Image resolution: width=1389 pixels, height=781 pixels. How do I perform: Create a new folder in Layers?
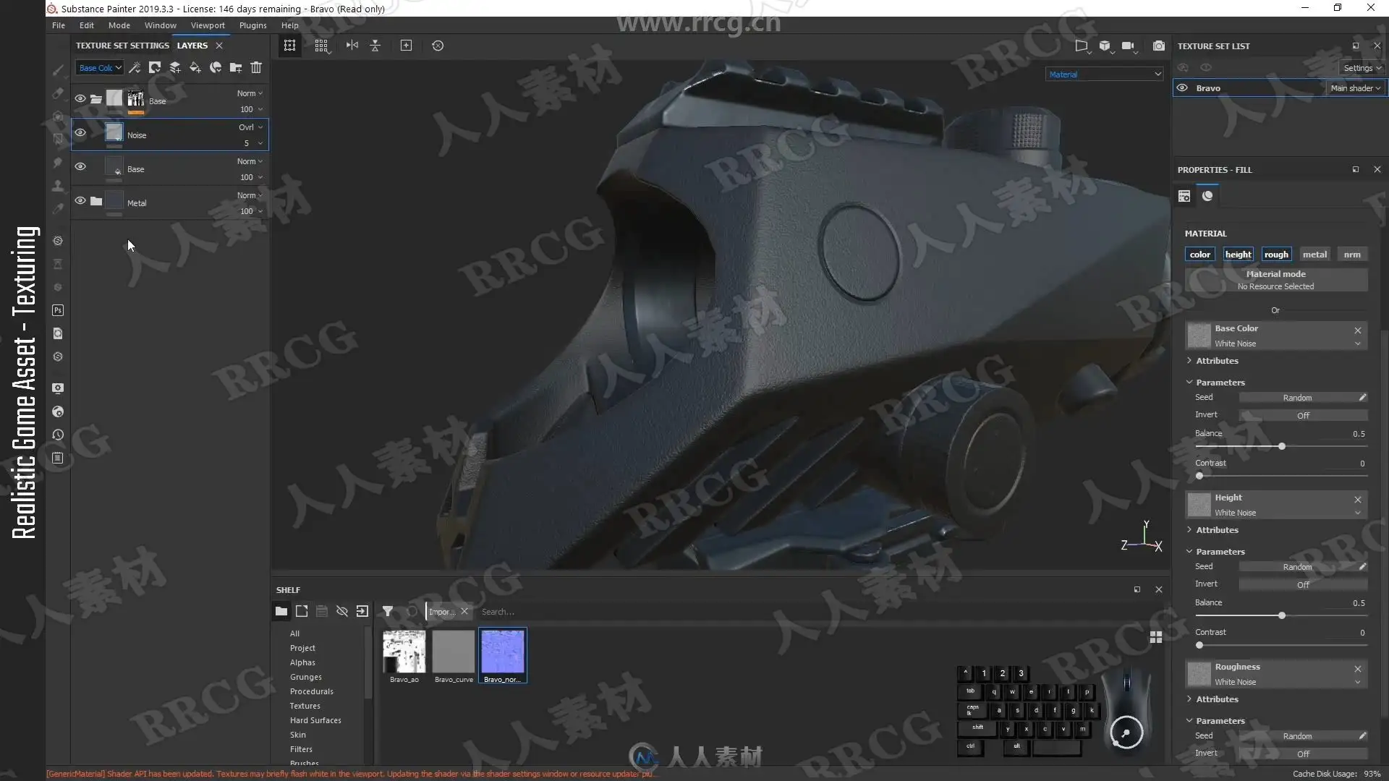click(236, 68)
